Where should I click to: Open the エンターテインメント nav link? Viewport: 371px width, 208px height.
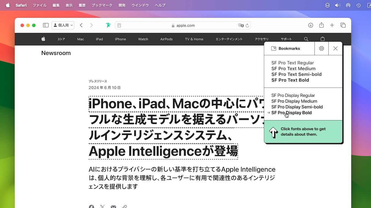(x=229, y=39)
